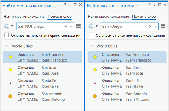Select San Francisco result in San -Diego pane
The width and height of the screenshot is (169, 111).
click(x=127, y=57)
